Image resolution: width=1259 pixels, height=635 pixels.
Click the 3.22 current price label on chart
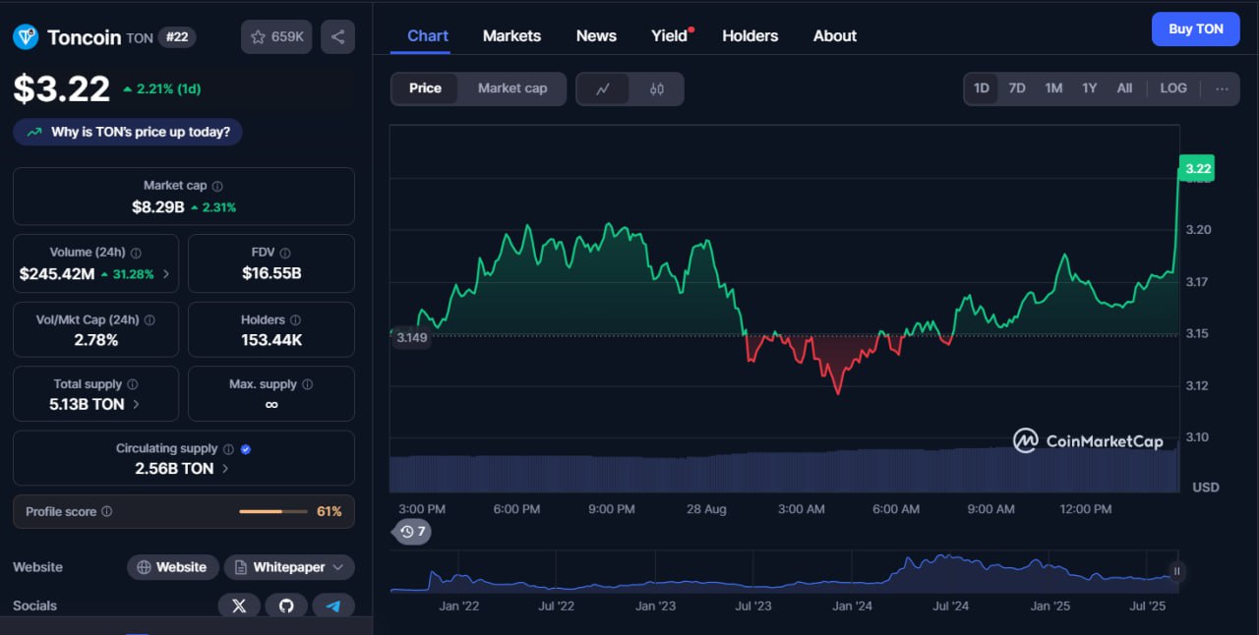tap(1197, 168)
